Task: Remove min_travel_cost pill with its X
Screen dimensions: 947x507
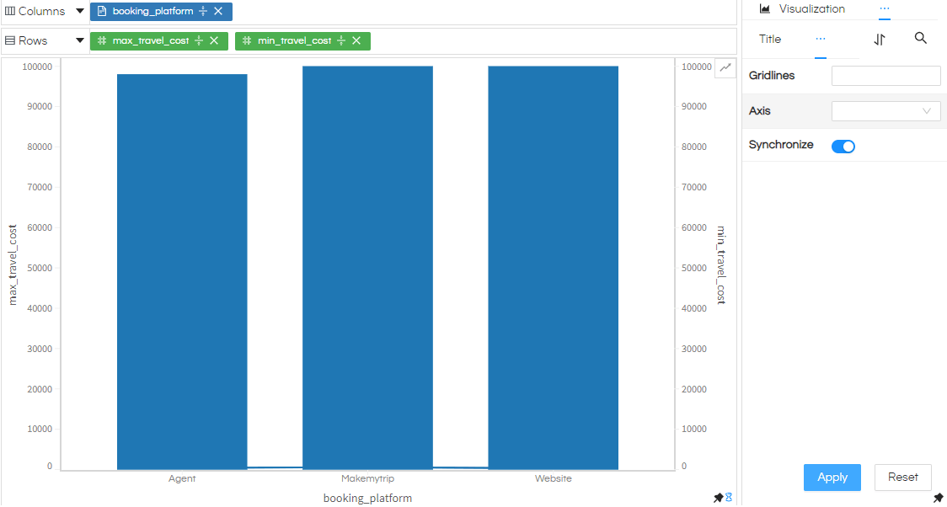Action: coord(356,40)
